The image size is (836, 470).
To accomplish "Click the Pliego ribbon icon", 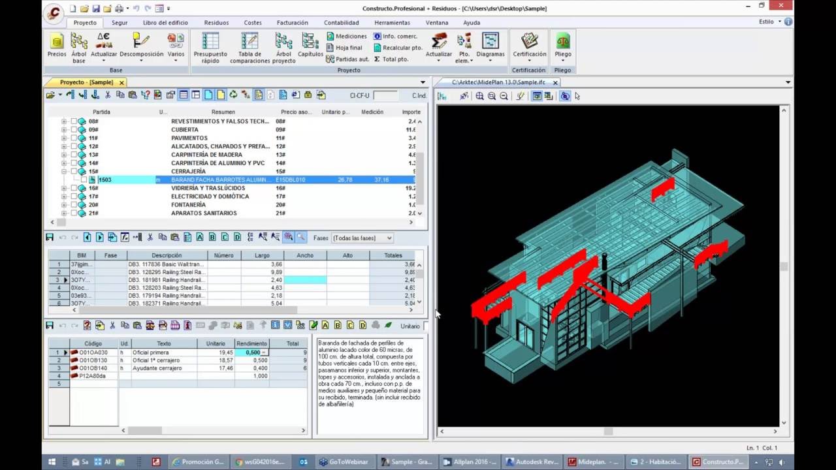I will (562, 48).
